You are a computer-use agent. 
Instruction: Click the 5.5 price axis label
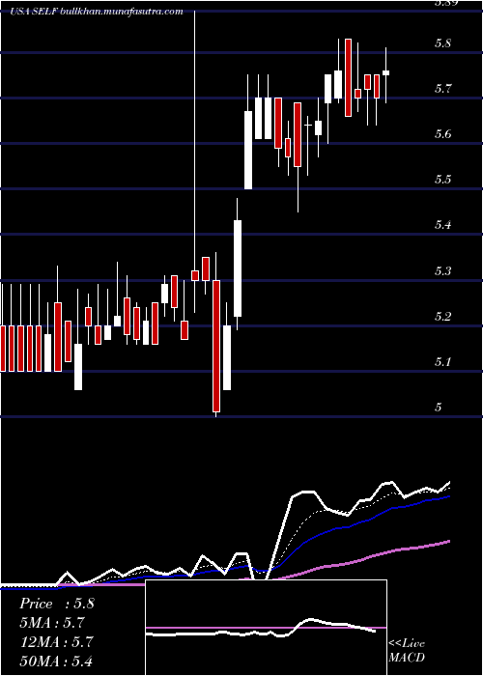click(x=442, y=180)
